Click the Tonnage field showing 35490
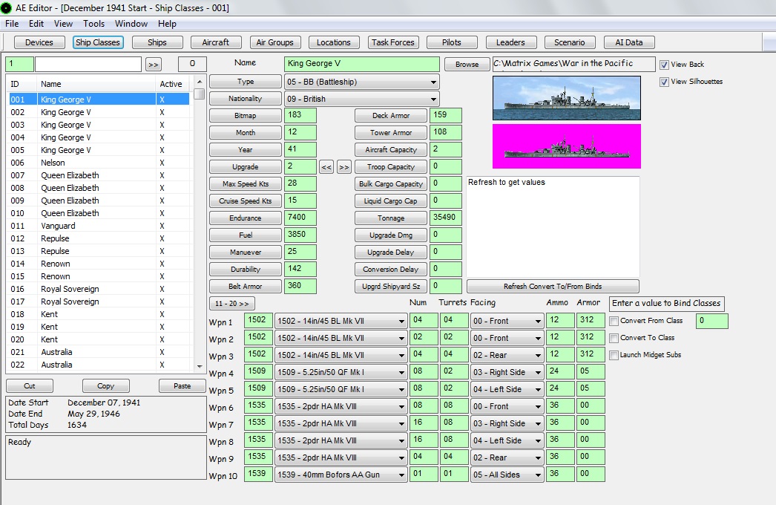The height and width of the screenshot is (505, 776). [x=445, y=218]
